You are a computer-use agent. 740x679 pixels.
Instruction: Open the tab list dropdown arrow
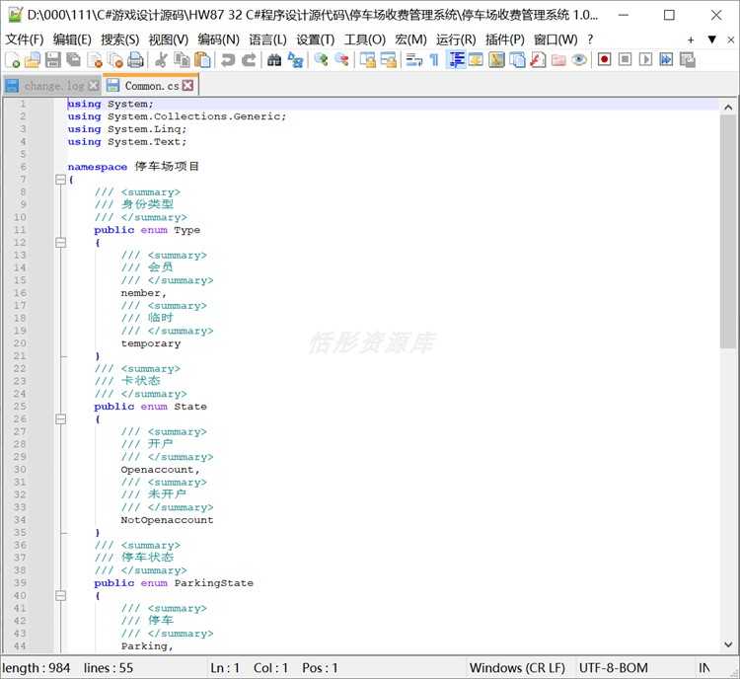[712, 39]
